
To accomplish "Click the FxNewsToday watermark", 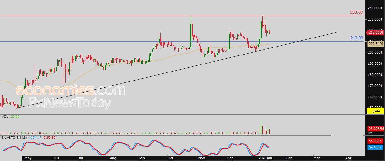I will [70, 103].
